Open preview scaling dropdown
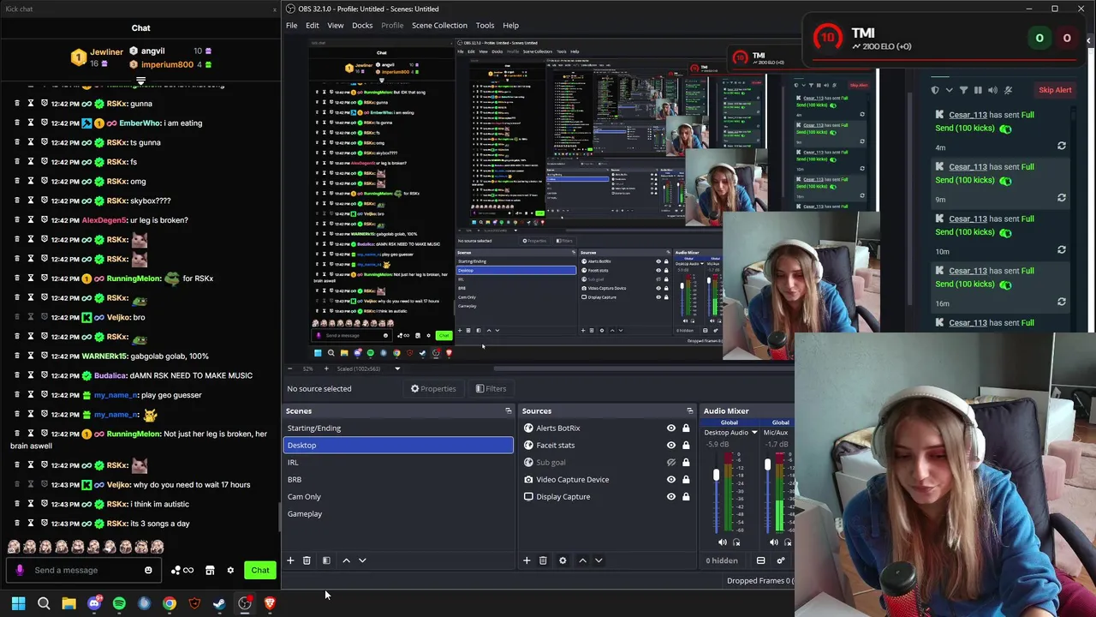Image resolution: width=1096 pixels, height=617 pixels. tap(396, 368)
